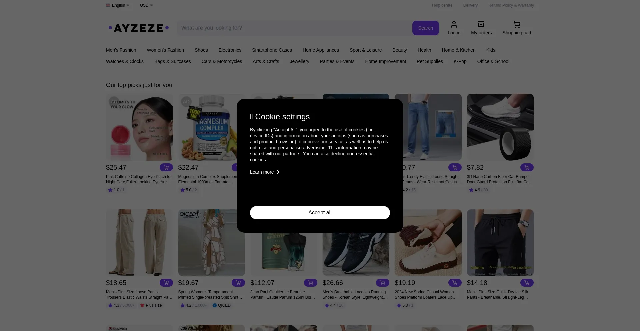Viewport: 640px width, 331px height.
Task: Go to the Kids category
Action: [x=491, y=50]
